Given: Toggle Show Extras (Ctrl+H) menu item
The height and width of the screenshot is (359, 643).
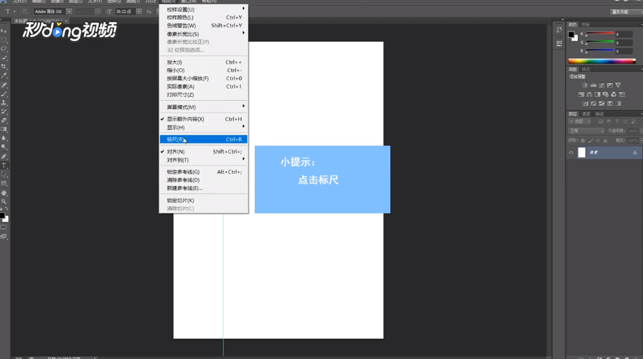Looking at the screenshot, I should [x=203, y=119].
